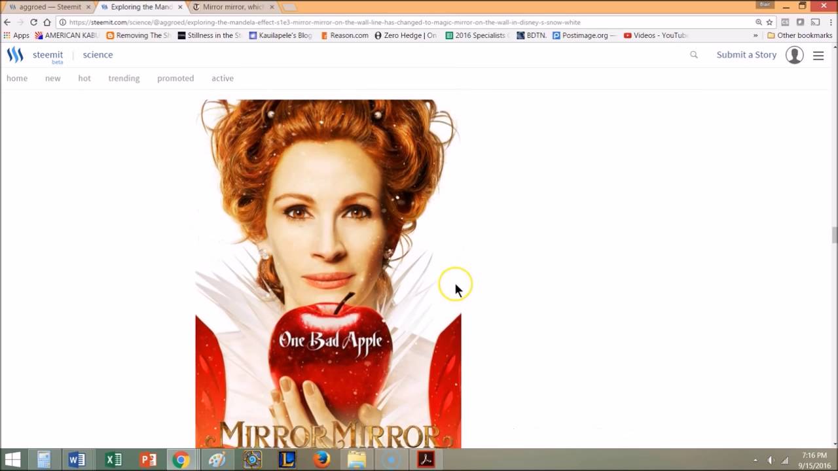Open the science category link

(98, 55)
